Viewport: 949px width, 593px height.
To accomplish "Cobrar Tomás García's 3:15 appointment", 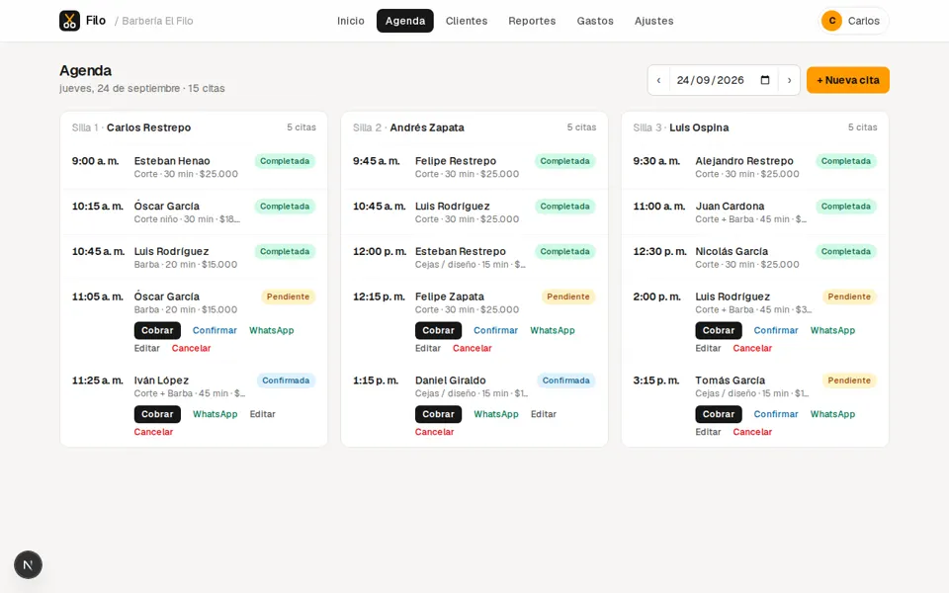I will click(719, 414).
